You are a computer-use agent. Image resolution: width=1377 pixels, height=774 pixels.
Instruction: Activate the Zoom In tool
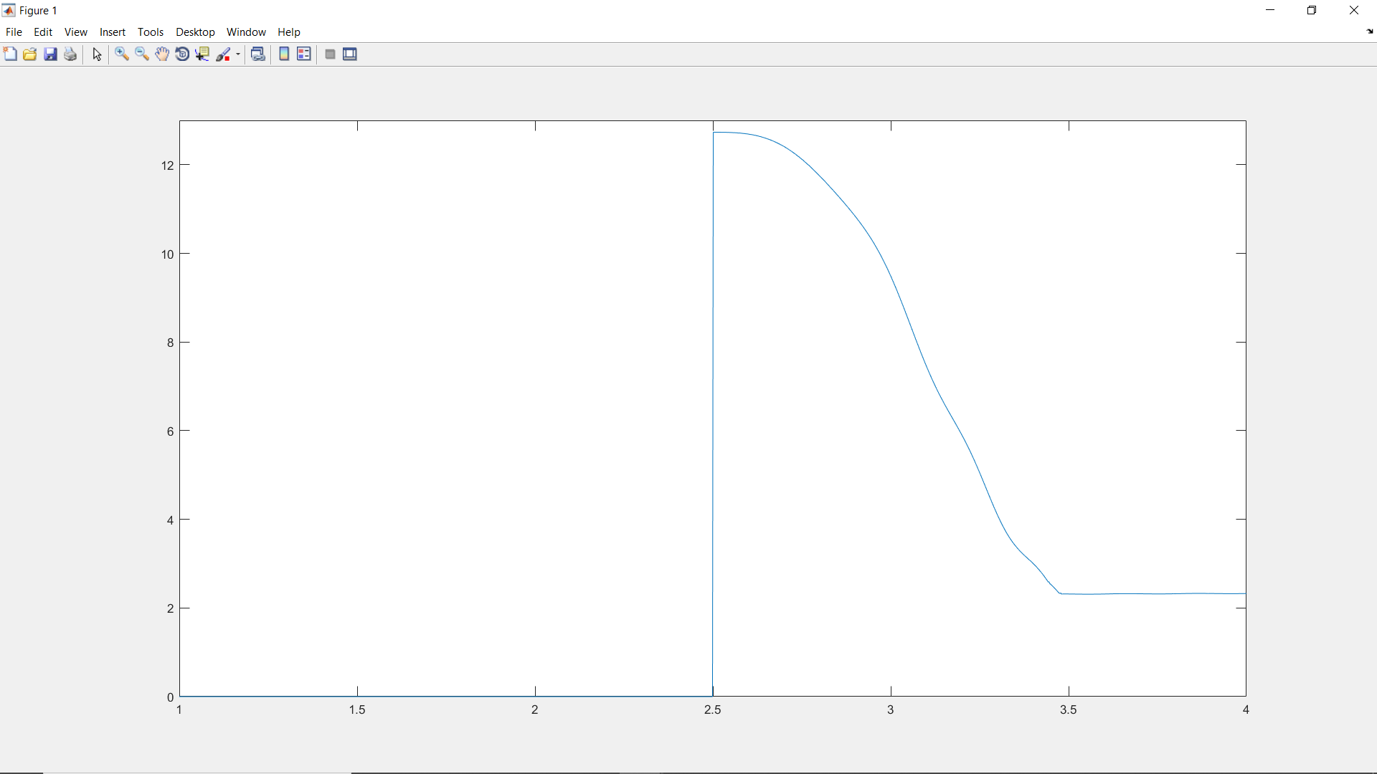[x=122, y=54]
